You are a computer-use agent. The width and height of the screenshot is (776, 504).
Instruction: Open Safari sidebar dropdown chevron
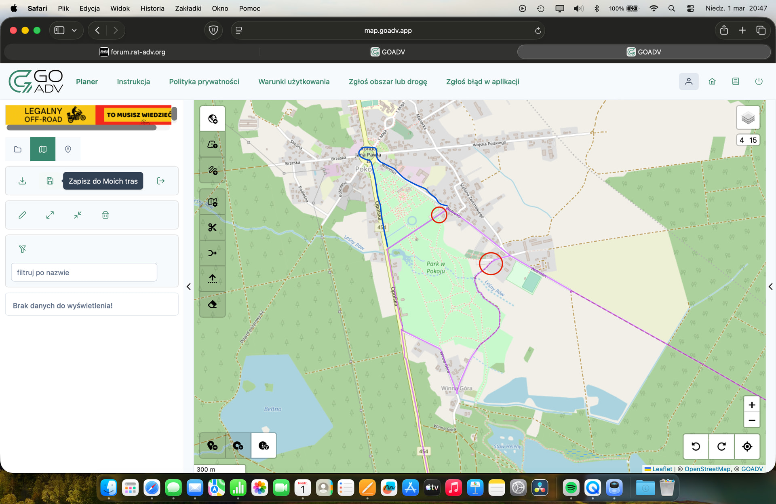(x=74, y=30)
